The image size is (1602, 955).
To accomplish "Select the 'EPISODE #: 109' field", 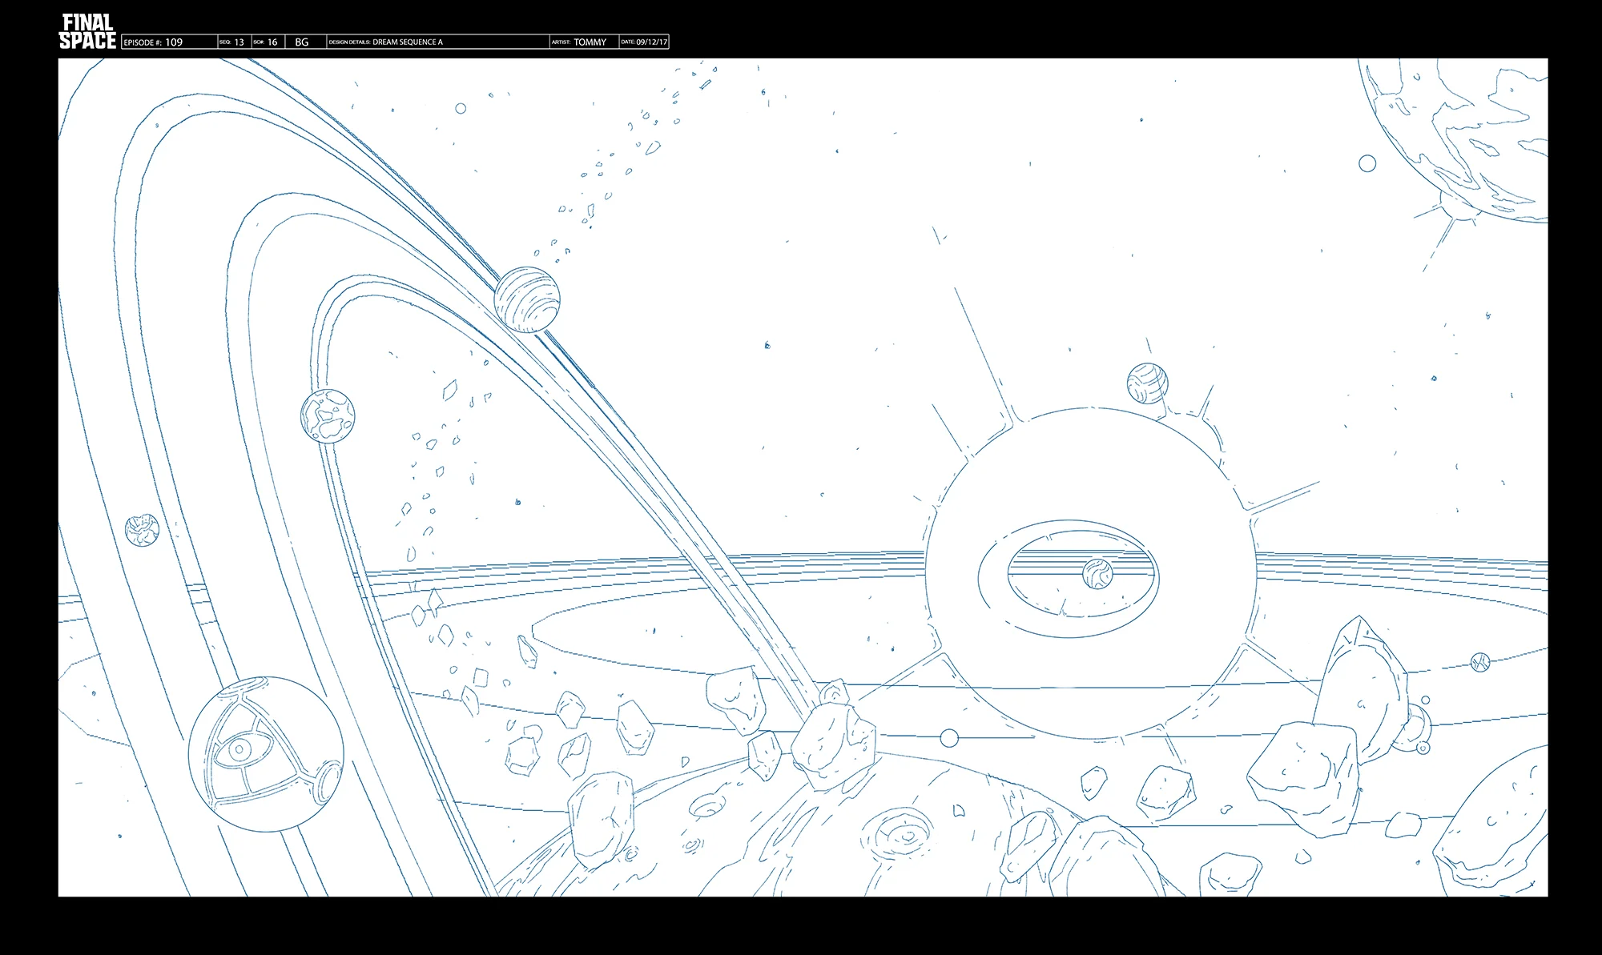I will click(170, 42).
